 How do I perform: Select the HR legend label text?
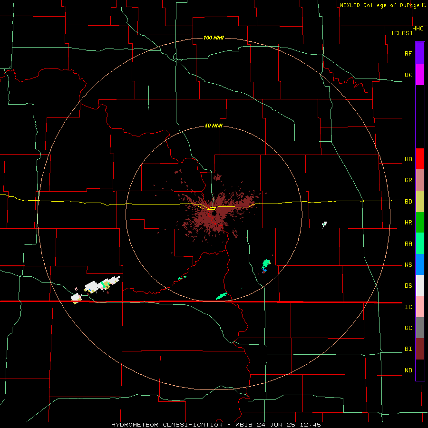(409, 223)
